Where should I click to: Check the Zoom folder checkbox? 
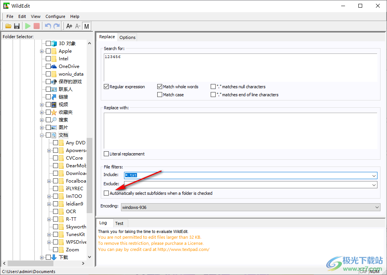[x=56, y=250]
